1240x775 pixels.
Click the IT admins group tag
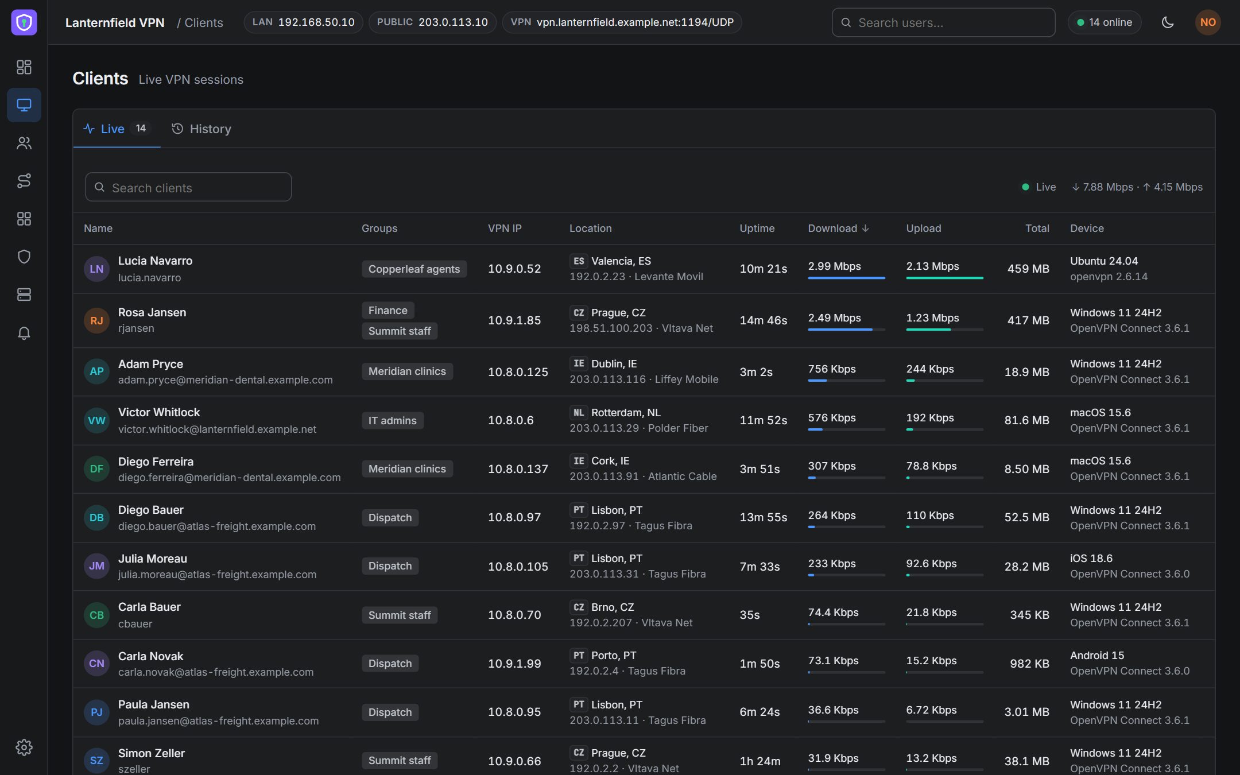(392, 421)
